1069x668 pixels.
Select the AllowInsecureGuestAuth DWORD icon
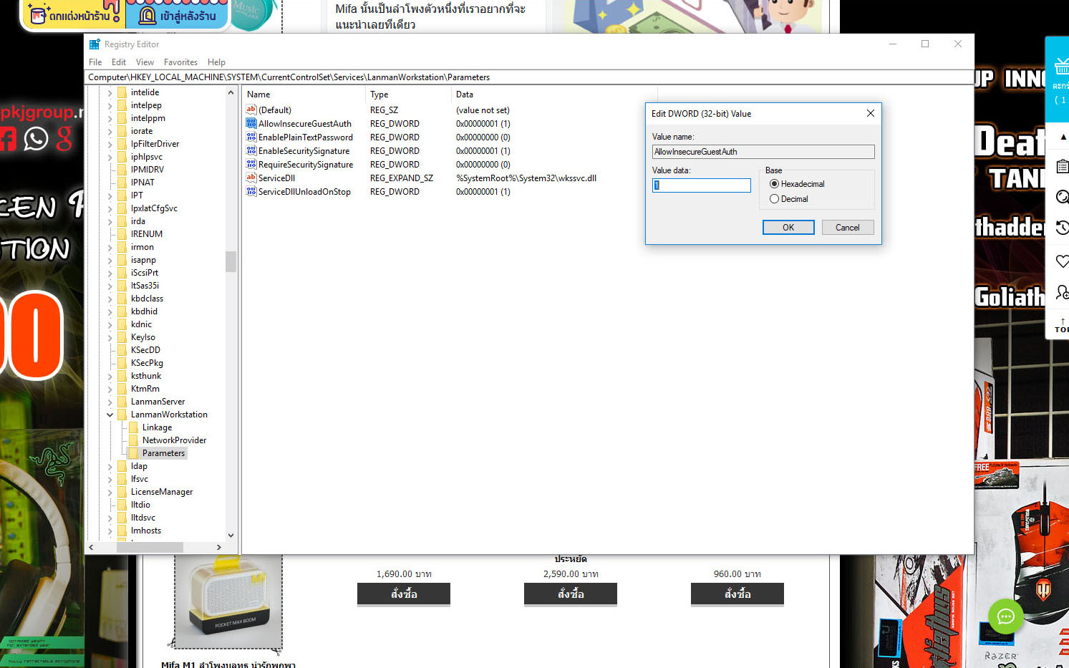coord(251,123)
